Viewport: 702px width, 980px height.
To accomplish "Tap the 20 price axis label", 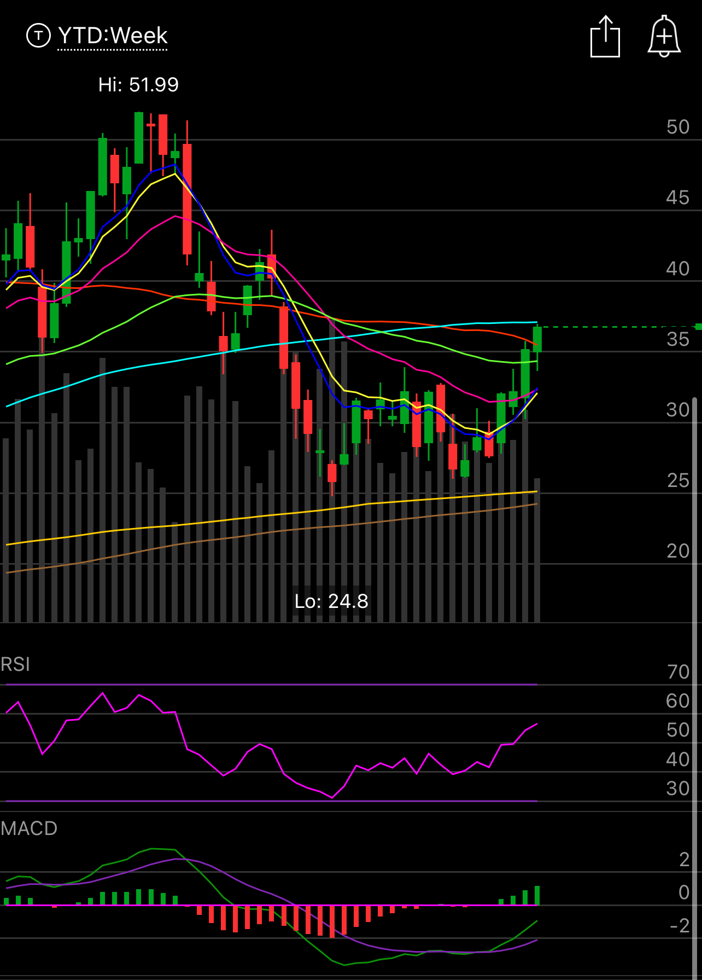I will [678, 551].
